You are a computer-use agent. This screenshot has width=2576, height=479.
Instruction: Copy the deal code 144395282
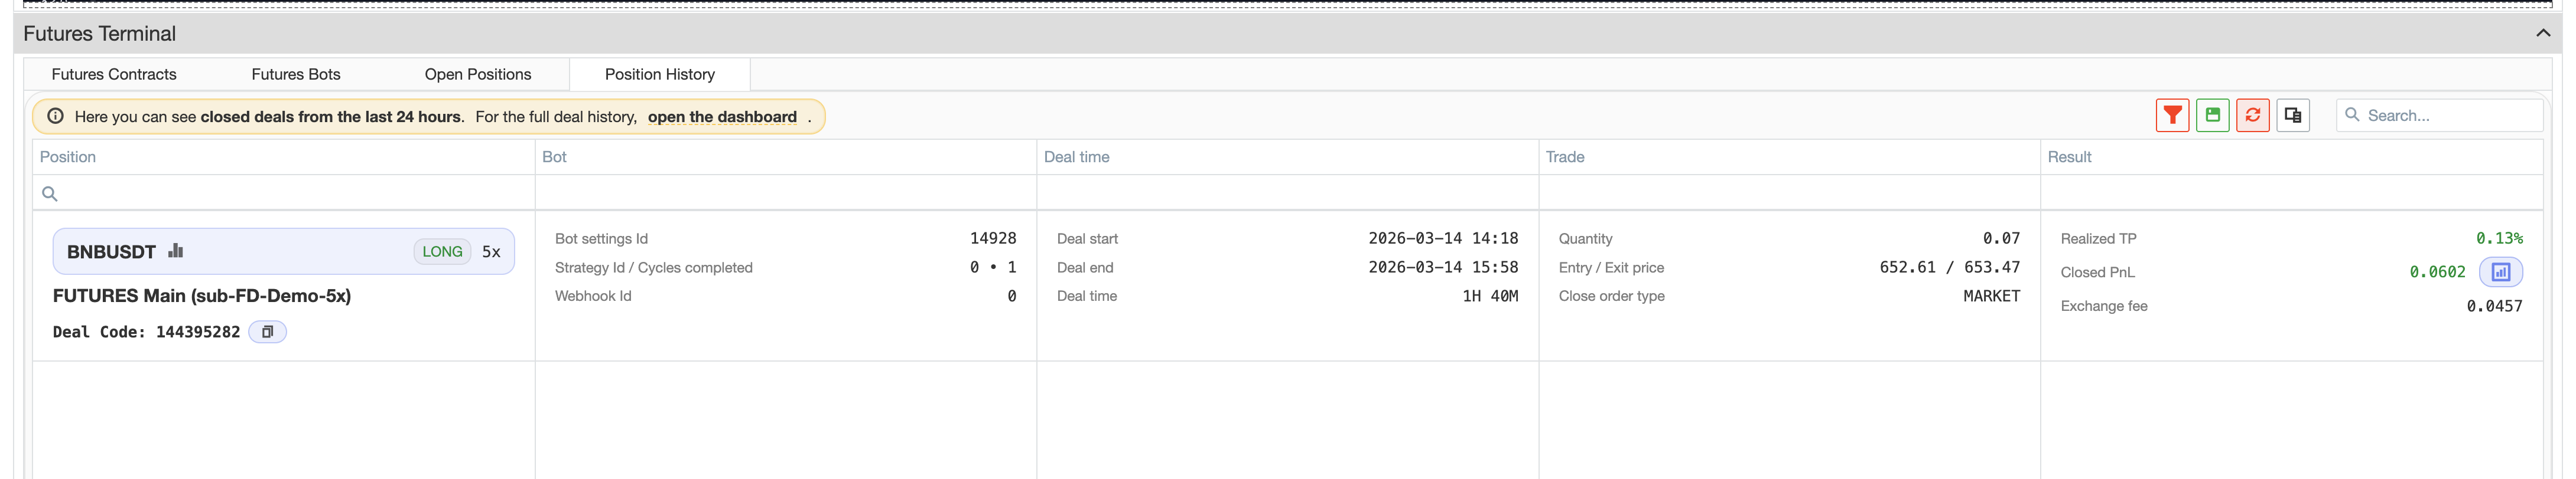click(x=267, y=332)
